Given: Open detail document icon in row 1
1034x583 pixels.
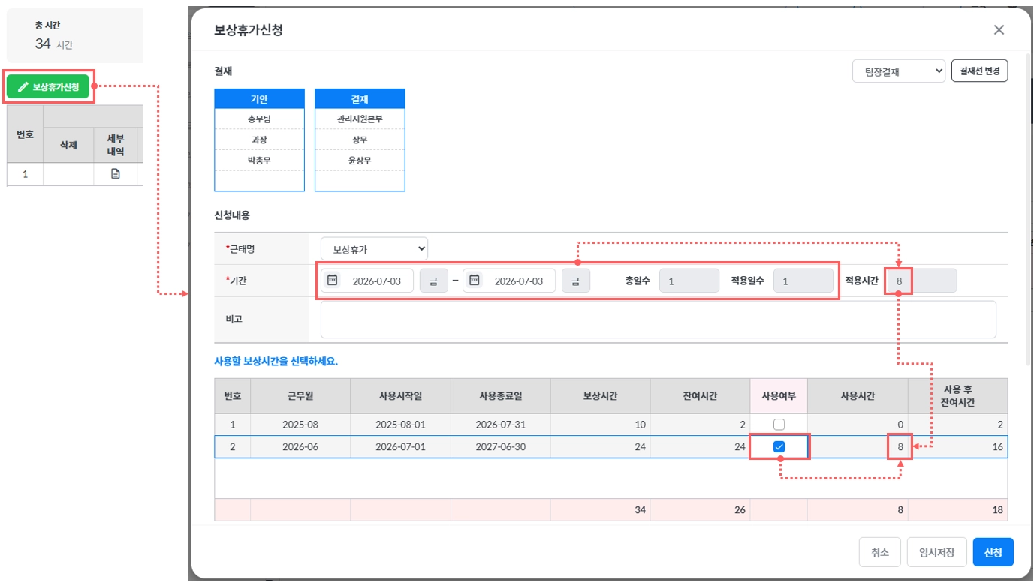Looking at the screenshot, I should click(x=116, y=173).
